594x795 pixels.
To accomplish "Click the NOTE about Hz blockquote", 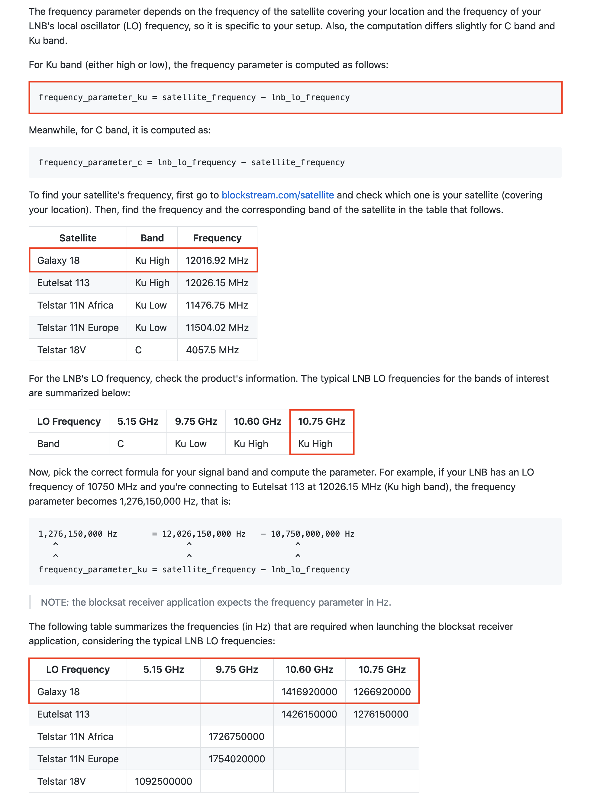I will coord(216,602).
